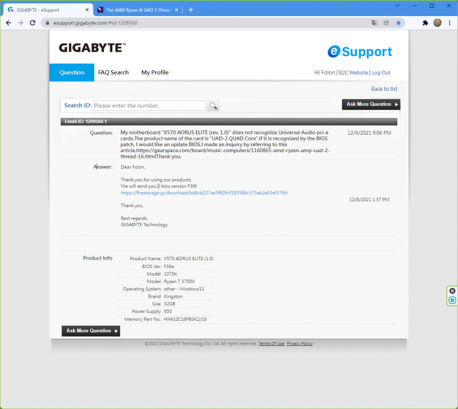The height and width of the screenshot is (409, 458).
Task: Click the browser back arrow
Action: 9,23
